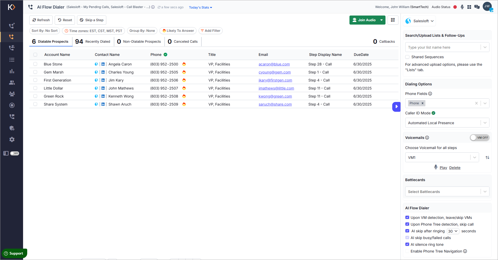
Task: Open the Select Battlecards dropdown
Action: coord(447,192)
